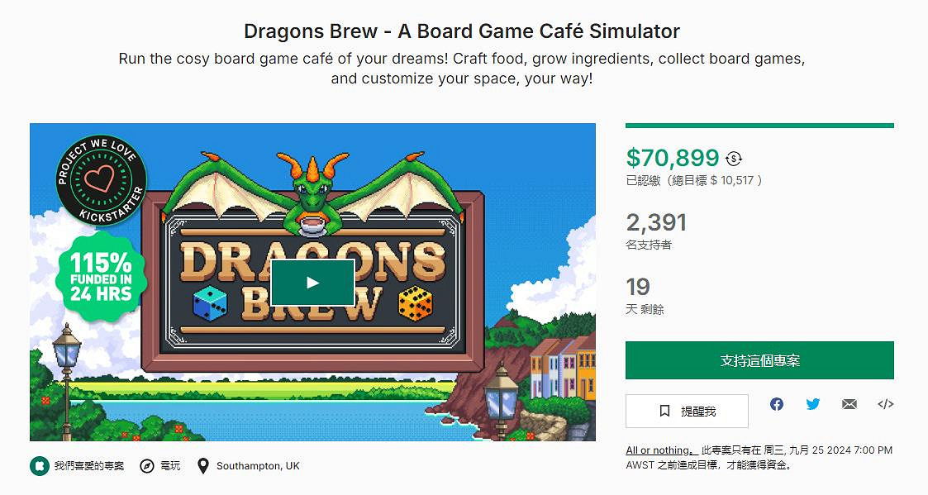Click the '115% funded in 24 hrs' badge
928x495 pixels.
click(101, 277)
